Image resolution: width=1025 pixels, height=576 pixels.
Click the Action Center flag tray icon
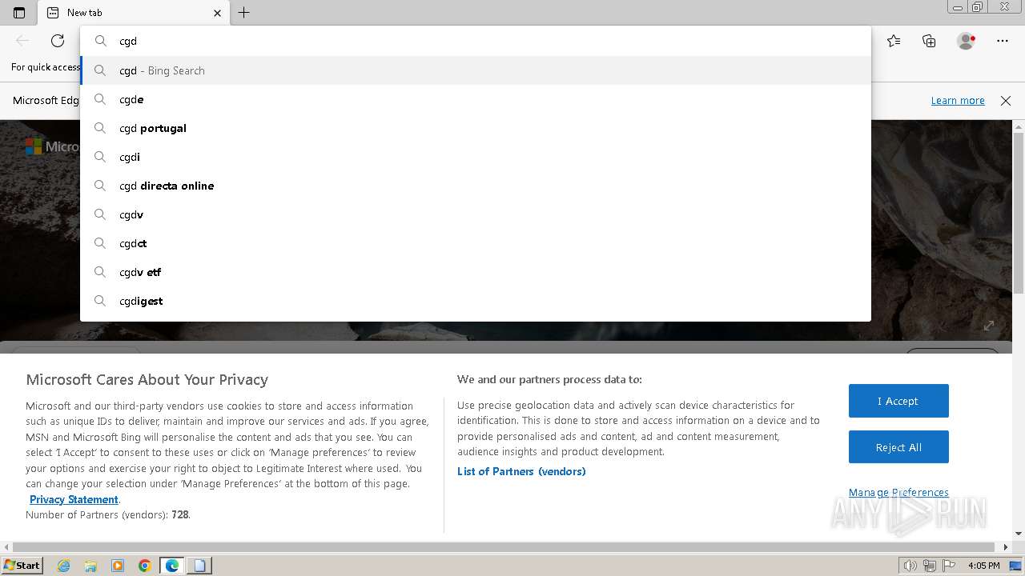point(949,566)
